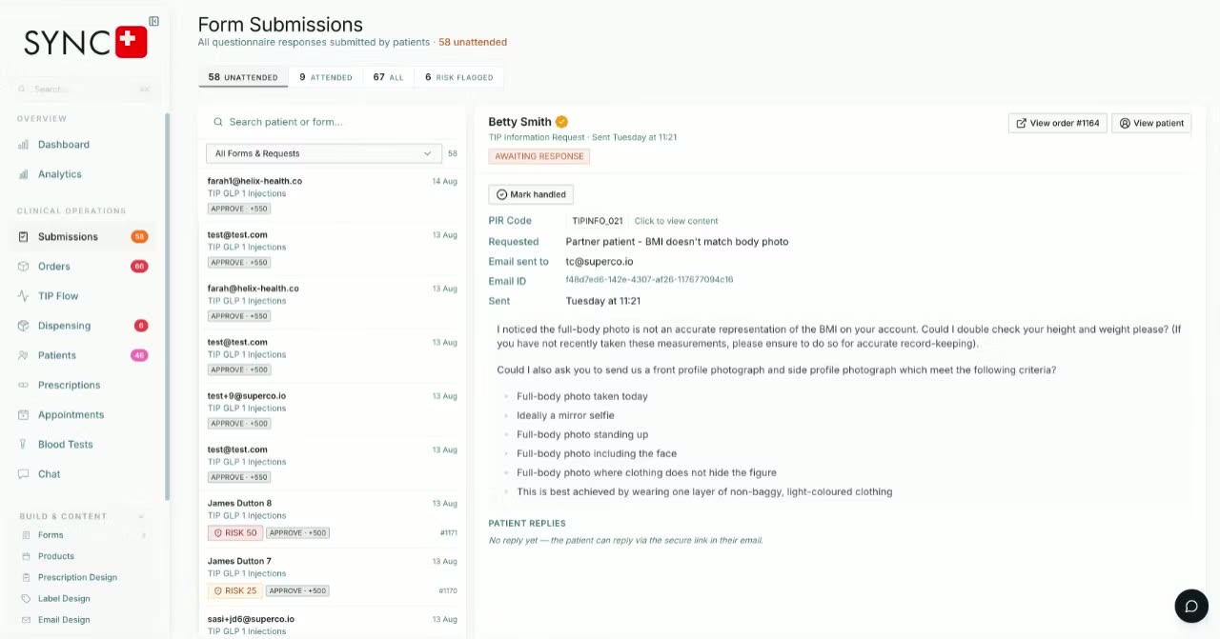Click the sidebar search field

(x=85, y=90)
